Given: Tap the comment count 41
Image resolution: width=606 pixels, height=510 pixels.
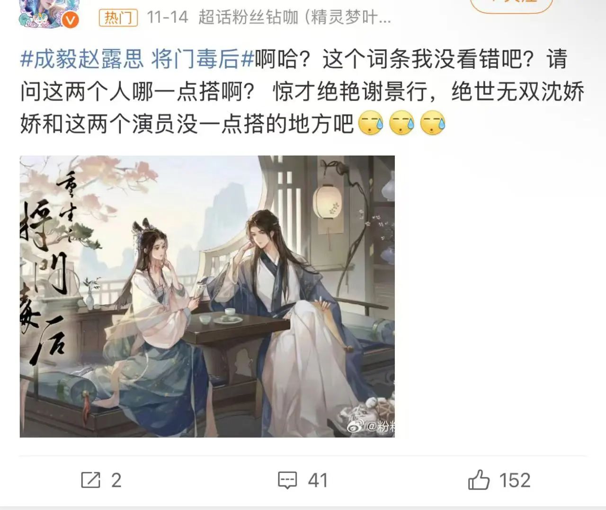Looking at the screenshot, I should (x=318, y=480).
